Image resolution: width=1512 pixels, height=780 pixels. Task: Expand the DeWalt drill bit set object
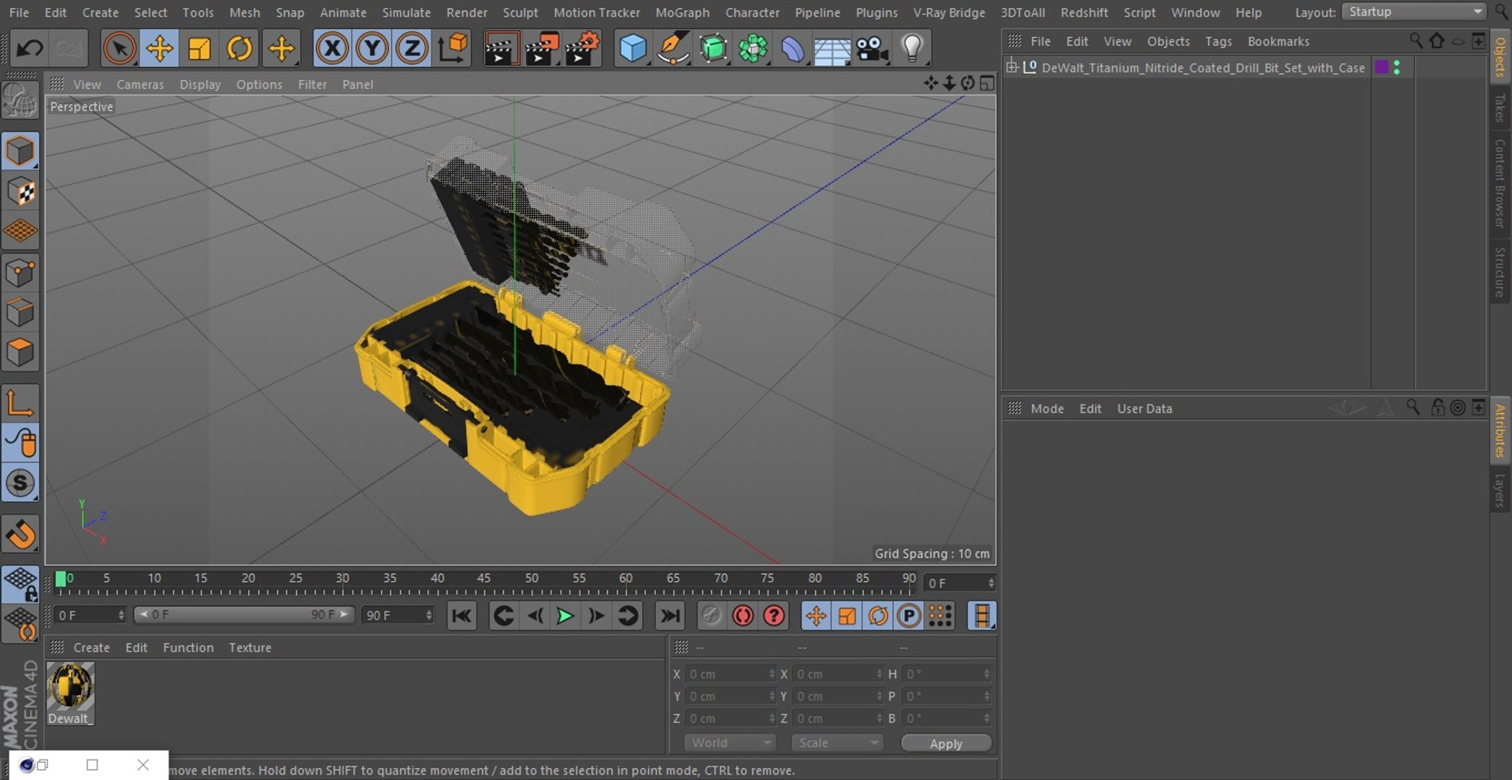coord(1012,68)
